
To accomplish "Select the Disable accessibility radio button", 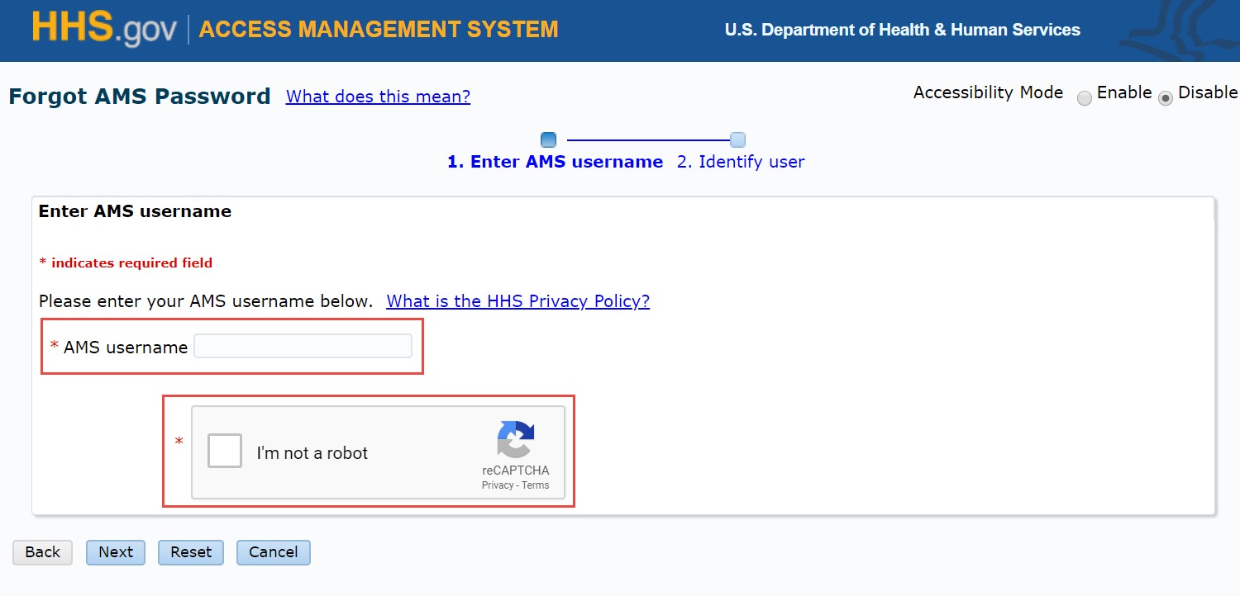I will coord(1166,98).
